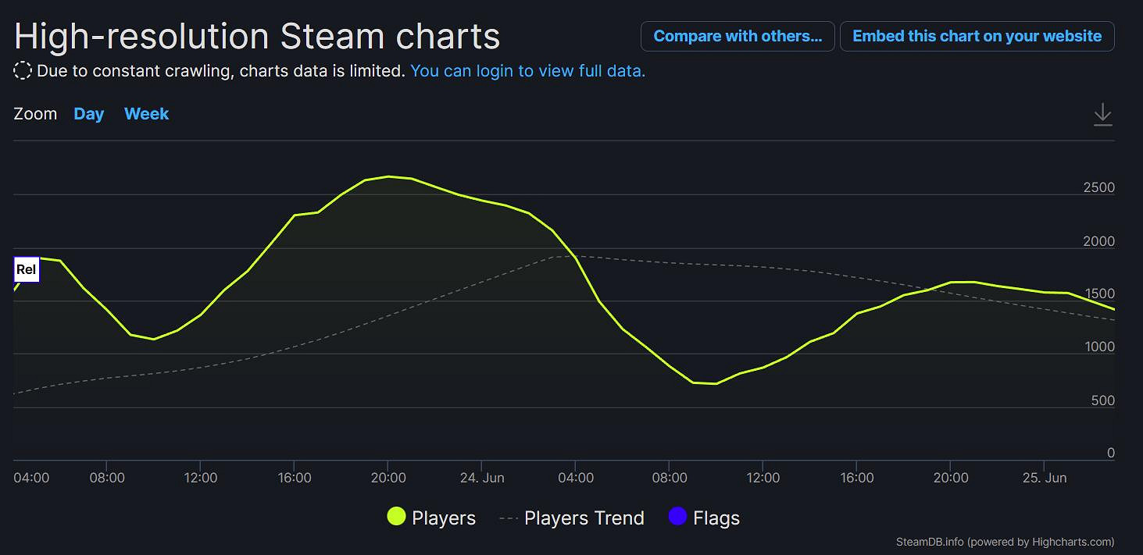Screen dimensions: 1143x555
Task: Click the Highcharts.com credit text
Action: tap(1072, 542)
